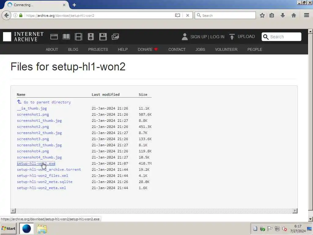Focus the browser toolbar search box
The image size is (313, 235).
(225, 15)
